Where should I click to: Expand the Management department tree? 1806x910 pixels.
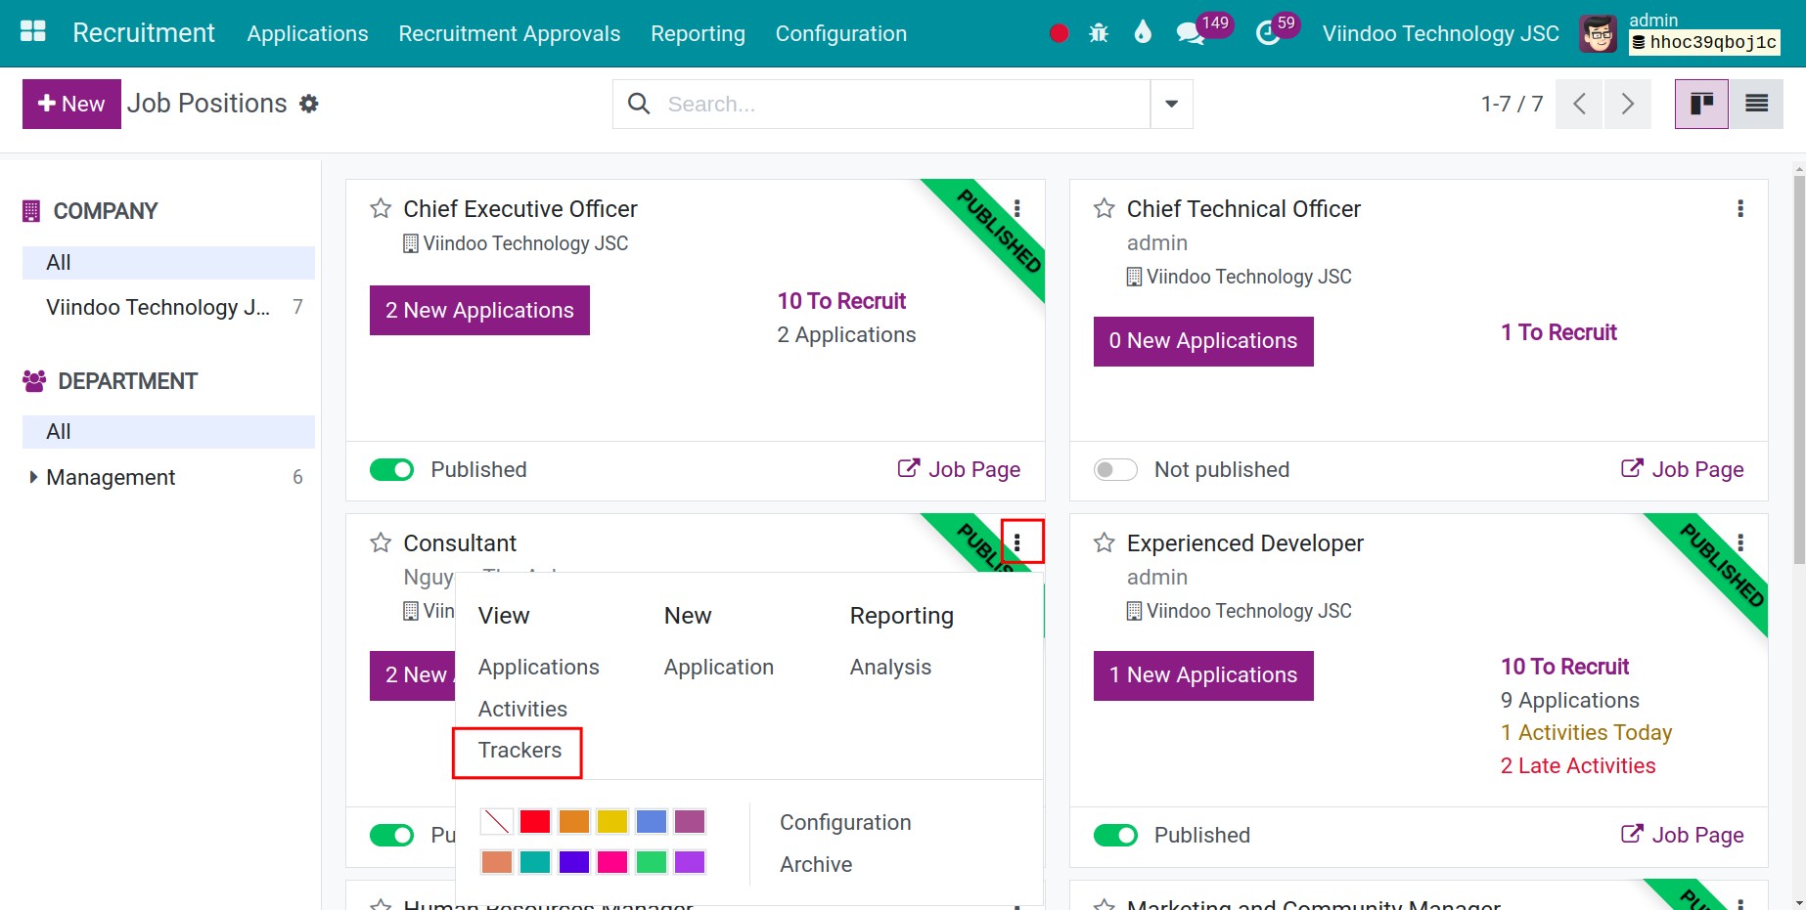pos(33,477)
